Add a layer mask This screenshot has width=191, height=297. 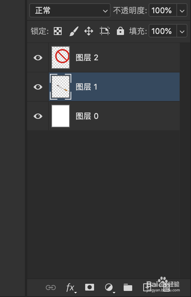point(90,287)
